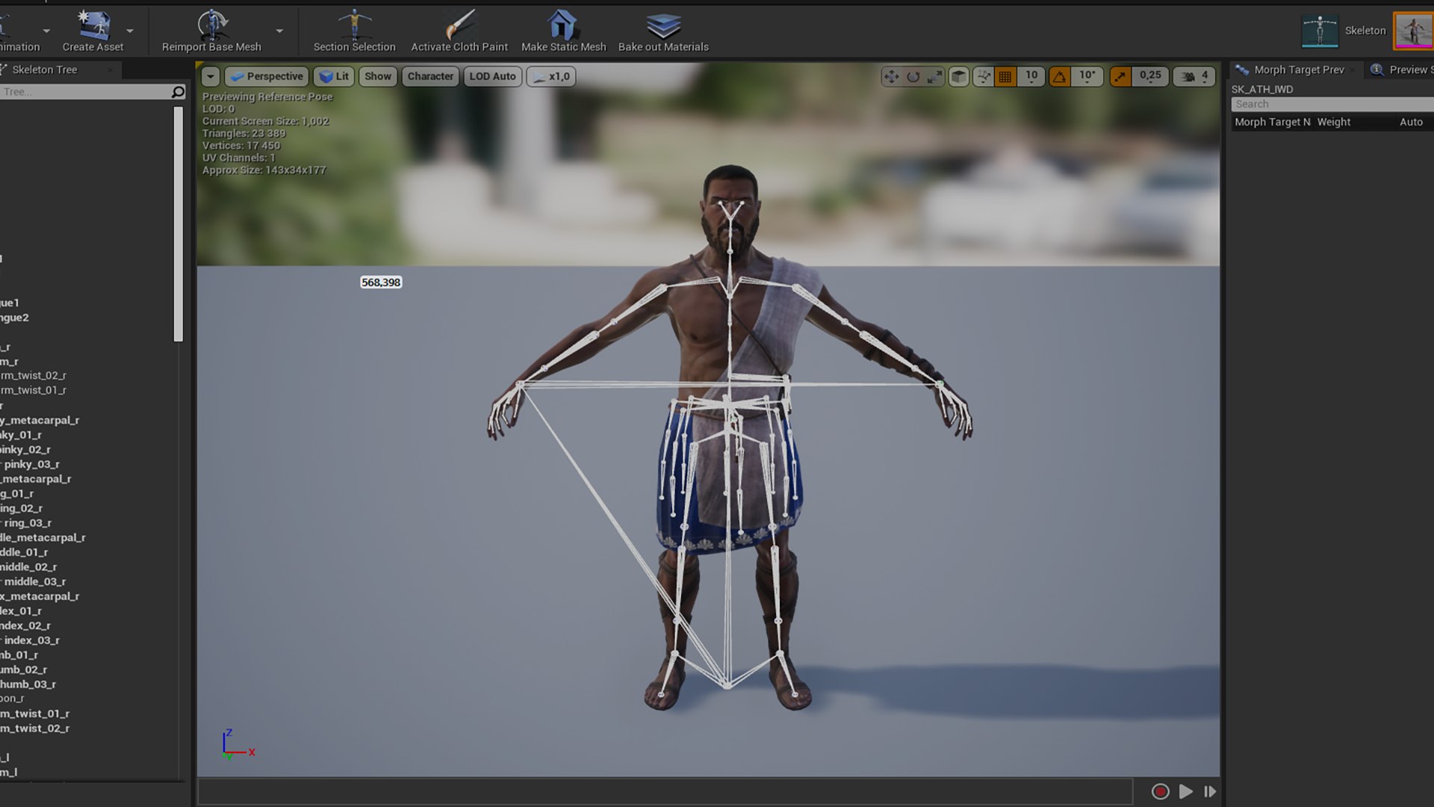
Task: Open the Show viewport menu
Action: click(x=377, y=76)
